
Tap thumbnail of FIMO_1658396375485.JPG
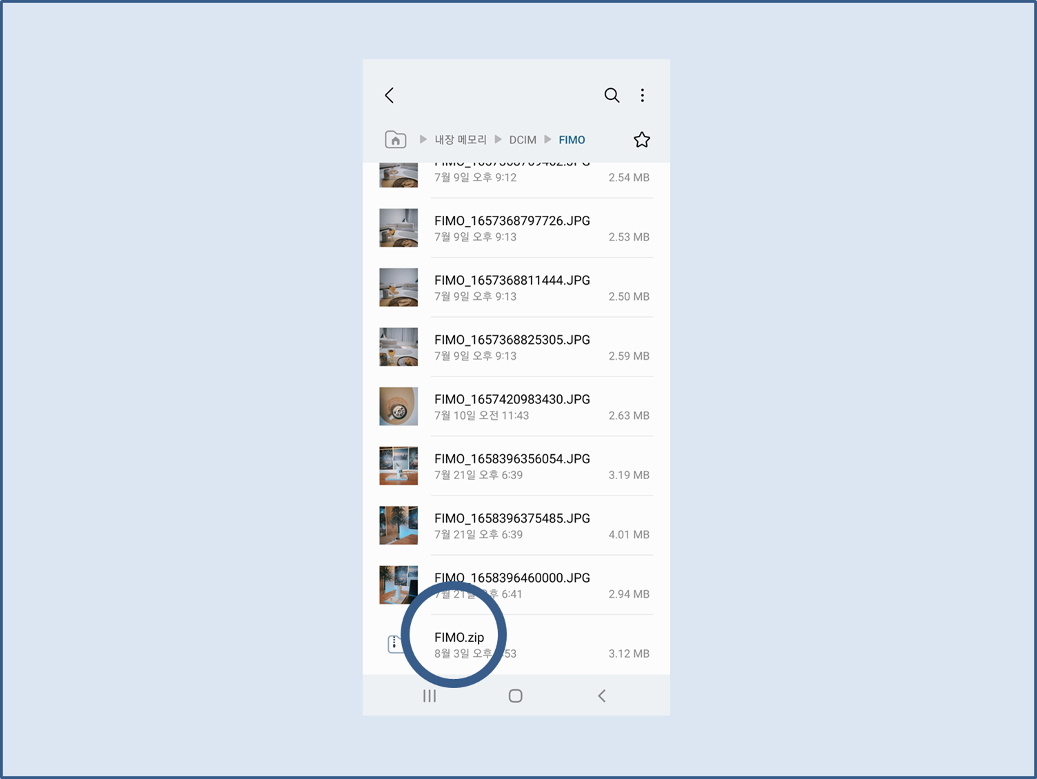click(399, 525)
